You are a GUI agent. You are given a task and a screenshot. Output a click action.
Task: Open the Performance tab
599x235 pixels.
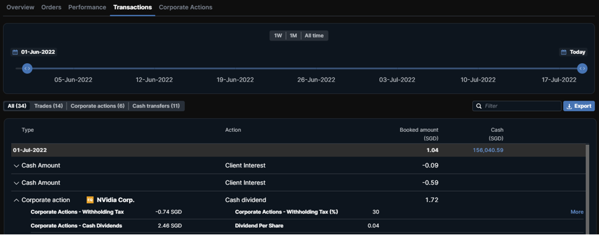[87, 7]
